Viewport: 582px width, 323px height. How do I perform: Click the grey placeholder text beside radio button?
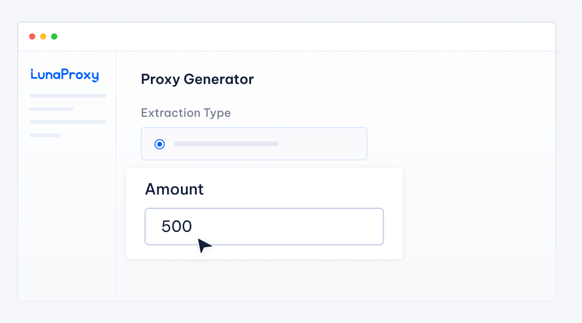click(226, 144)
